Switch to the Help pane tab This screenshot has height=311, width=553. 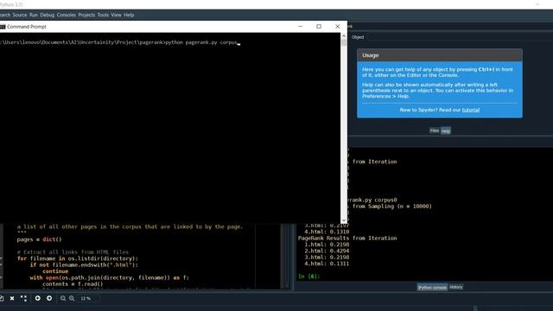446,130
